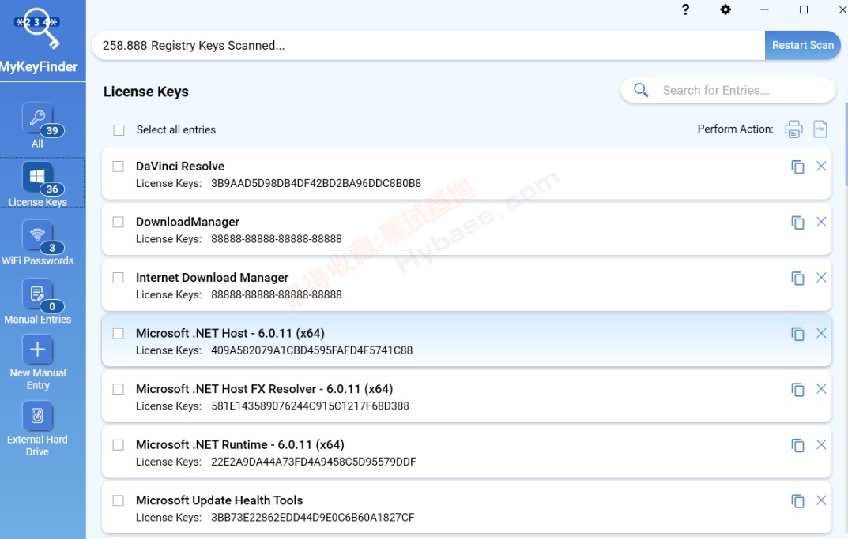Show Manual Entries category
The image size is (848, 539).
(38, 301)
